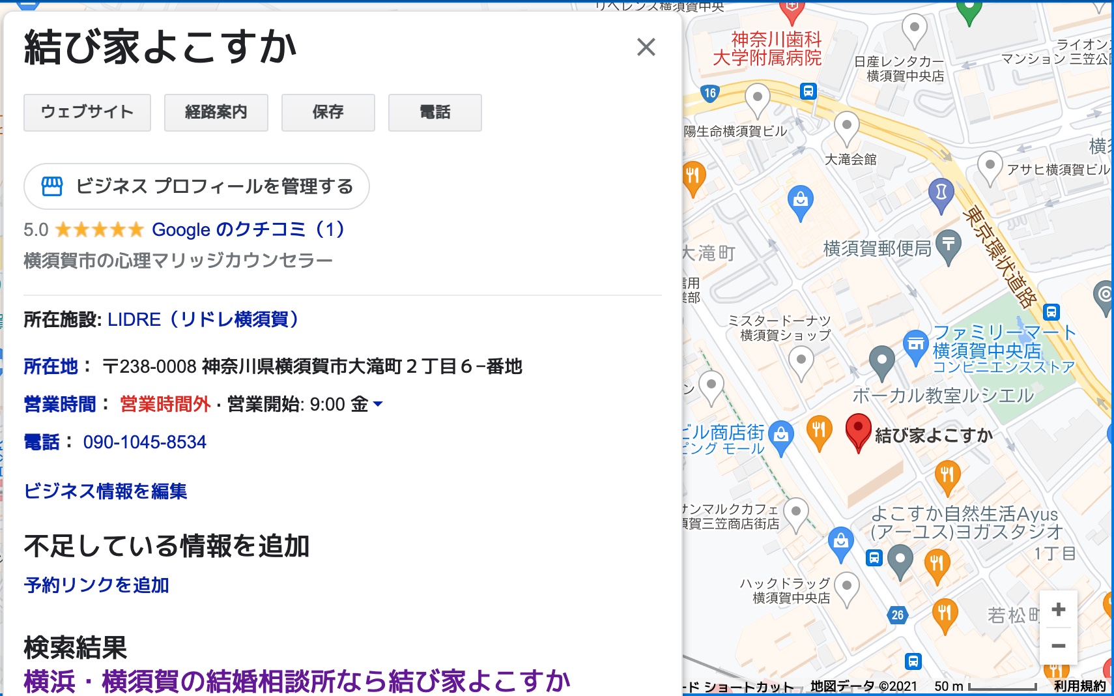Close the business info panel

click(x=646, y=47)
